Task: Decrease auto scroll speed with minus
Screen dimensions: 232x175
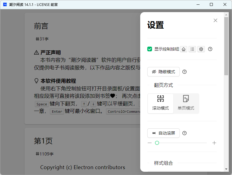Action: [x=150, y=143]
